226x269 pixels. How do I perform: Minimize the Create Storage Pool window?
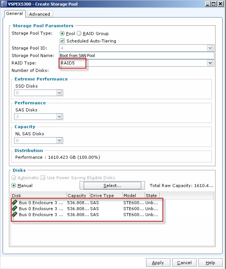click(x=208, y=4)
